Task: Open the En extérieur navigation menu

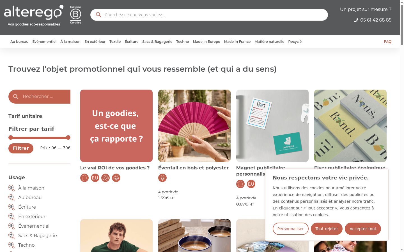Action: [x=95, y=42]
